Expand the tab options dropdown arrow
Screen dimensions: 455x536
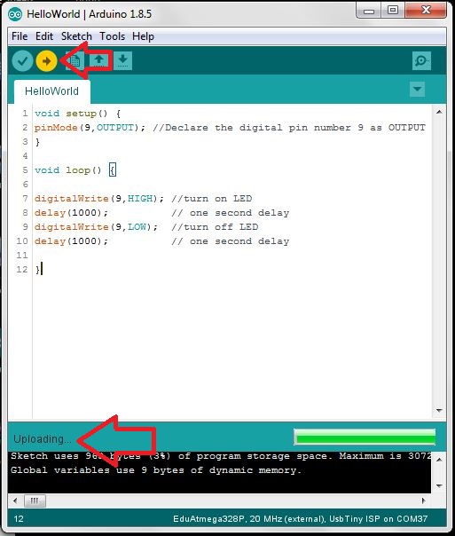point(417,90)
